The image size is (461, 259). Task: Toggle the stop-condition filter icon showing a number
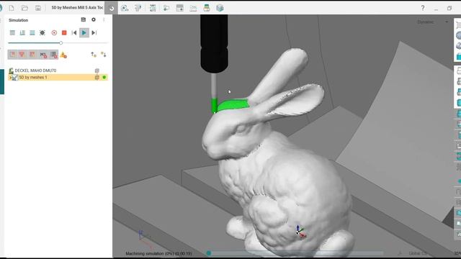(x=43, y=55)
